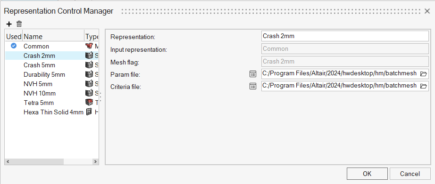Click Hexa Thin Solid 4mm type icon
The image size is (435, 184).
[x=89, y=112]
